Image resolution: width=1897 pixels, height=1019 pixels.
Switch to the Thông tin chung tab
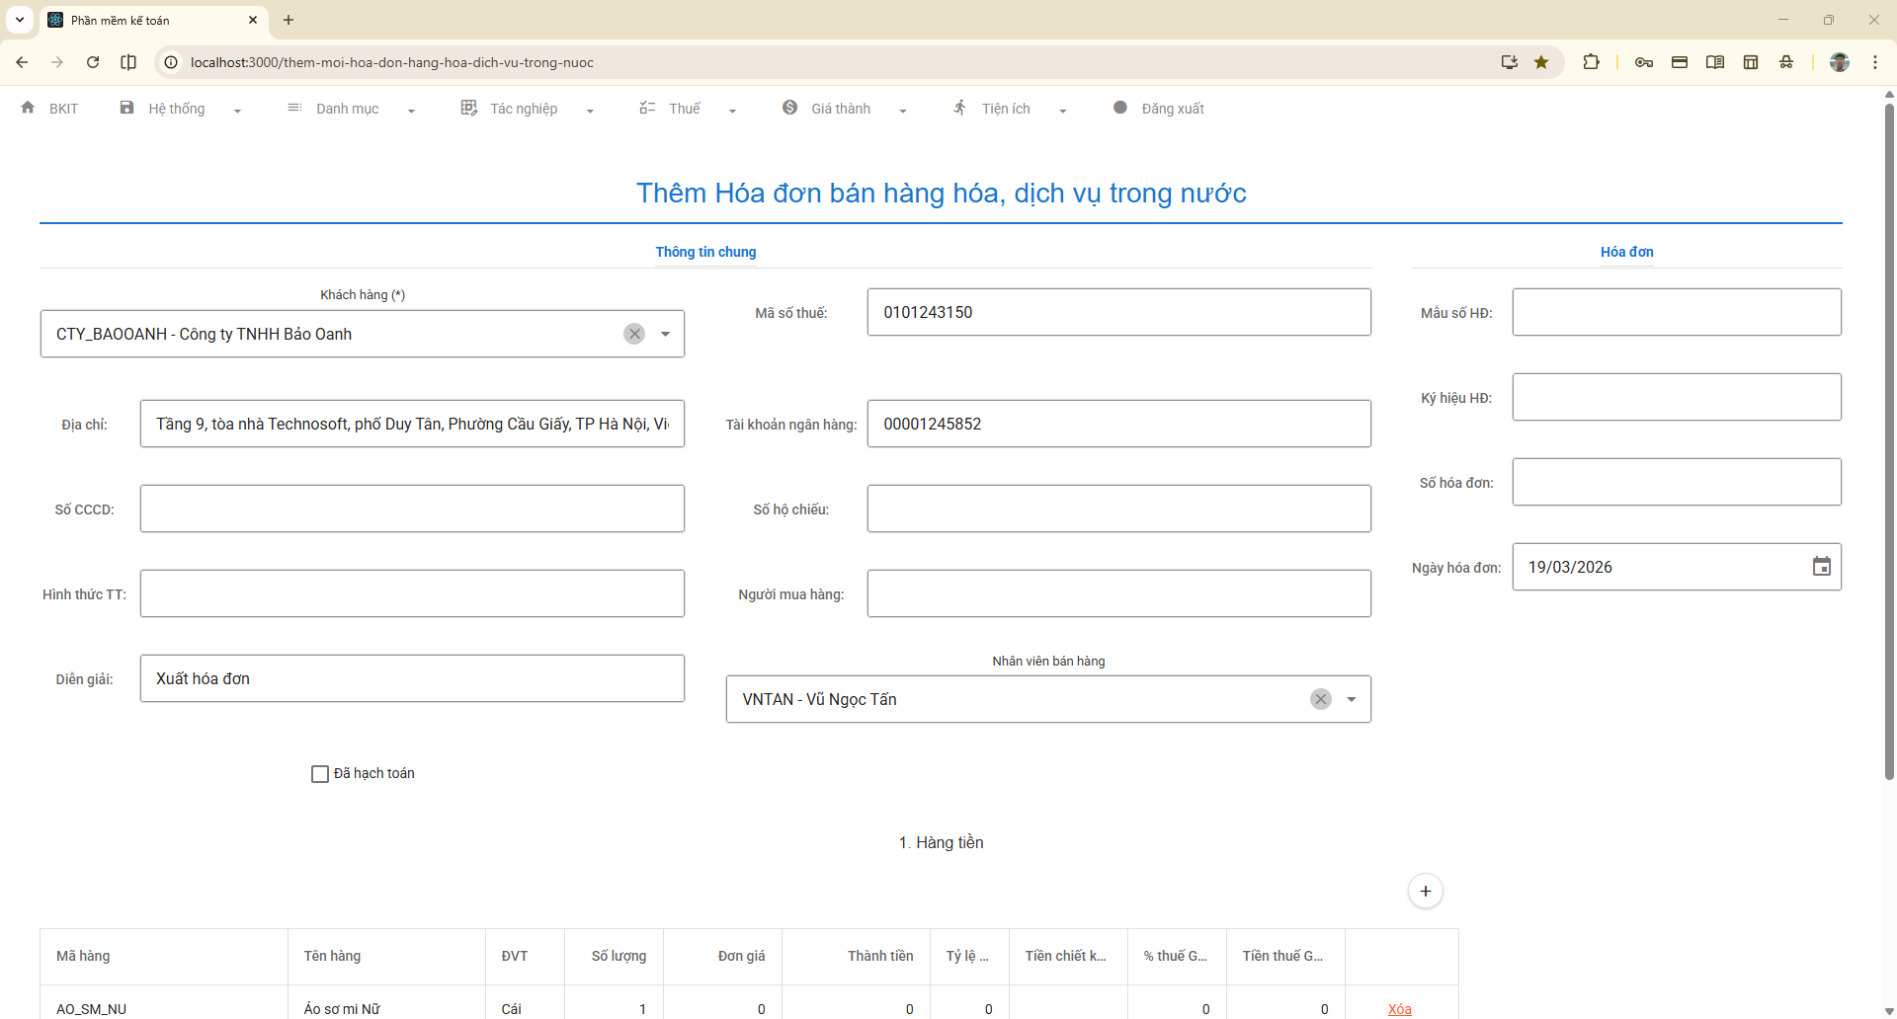tap(705, 252)
